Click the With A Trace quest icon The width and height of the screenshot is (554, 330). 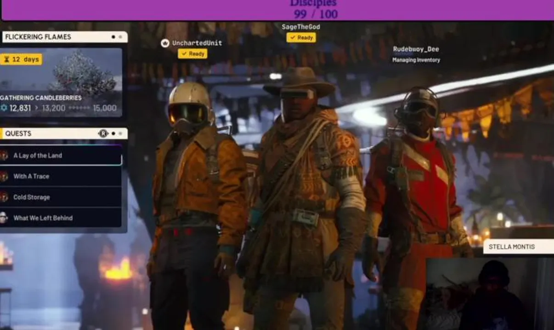pos(4,176)
